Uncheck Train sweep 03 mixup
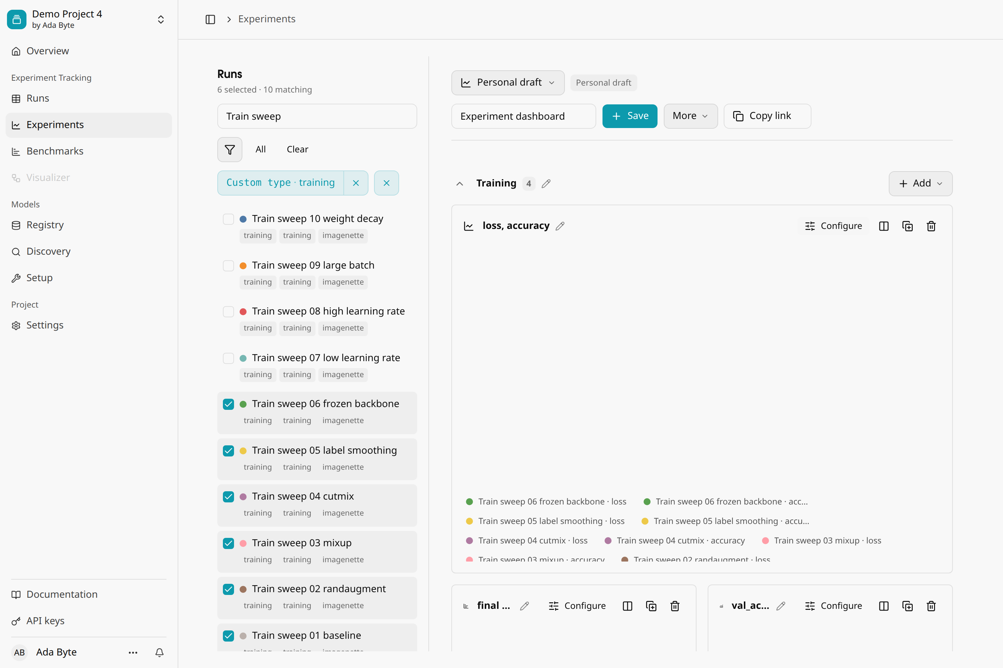 coord(228,543)
